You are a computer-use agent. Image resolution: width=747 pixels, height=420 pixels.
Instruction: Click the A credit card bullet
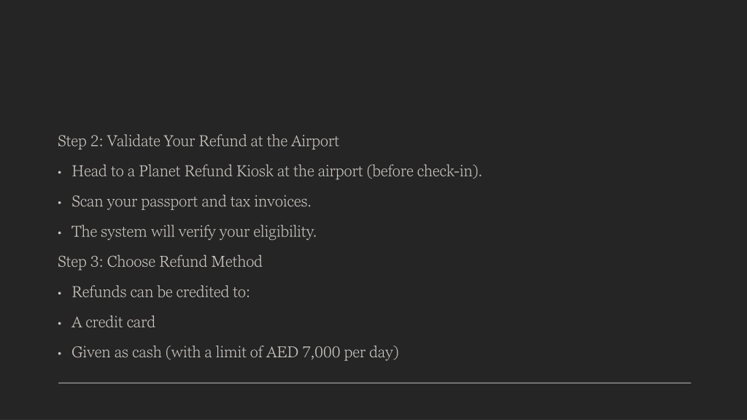pyautogui.click(x=113, y=322)
